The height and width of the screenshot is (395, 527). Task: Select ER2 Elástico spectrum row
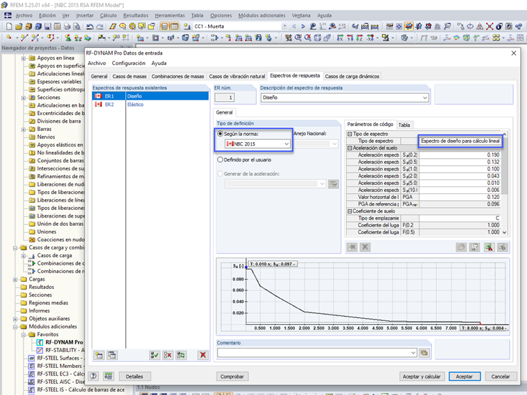click(150, 105)
